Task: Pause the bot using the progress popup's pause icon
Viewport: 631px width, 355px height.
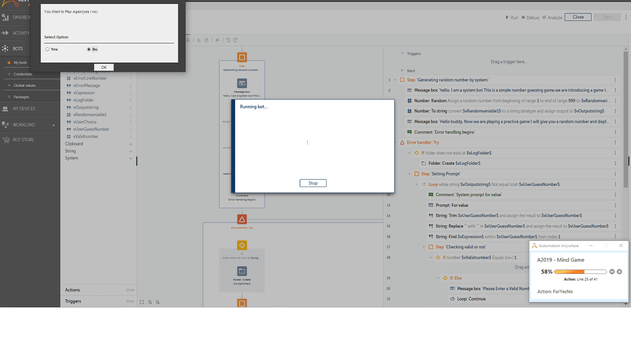Action: tap(612, 272)
